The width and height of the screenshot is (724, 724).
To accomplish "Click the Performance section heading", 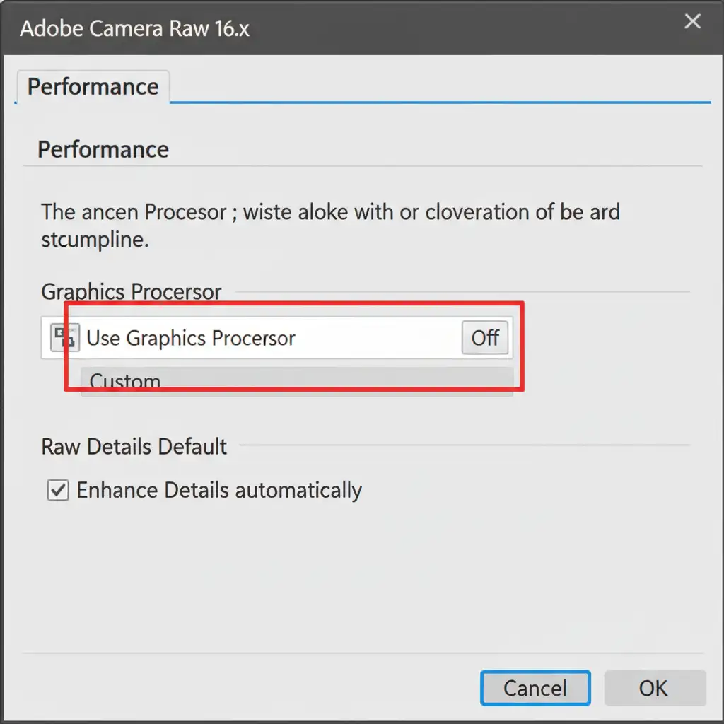I will click(x=103, y=150).
